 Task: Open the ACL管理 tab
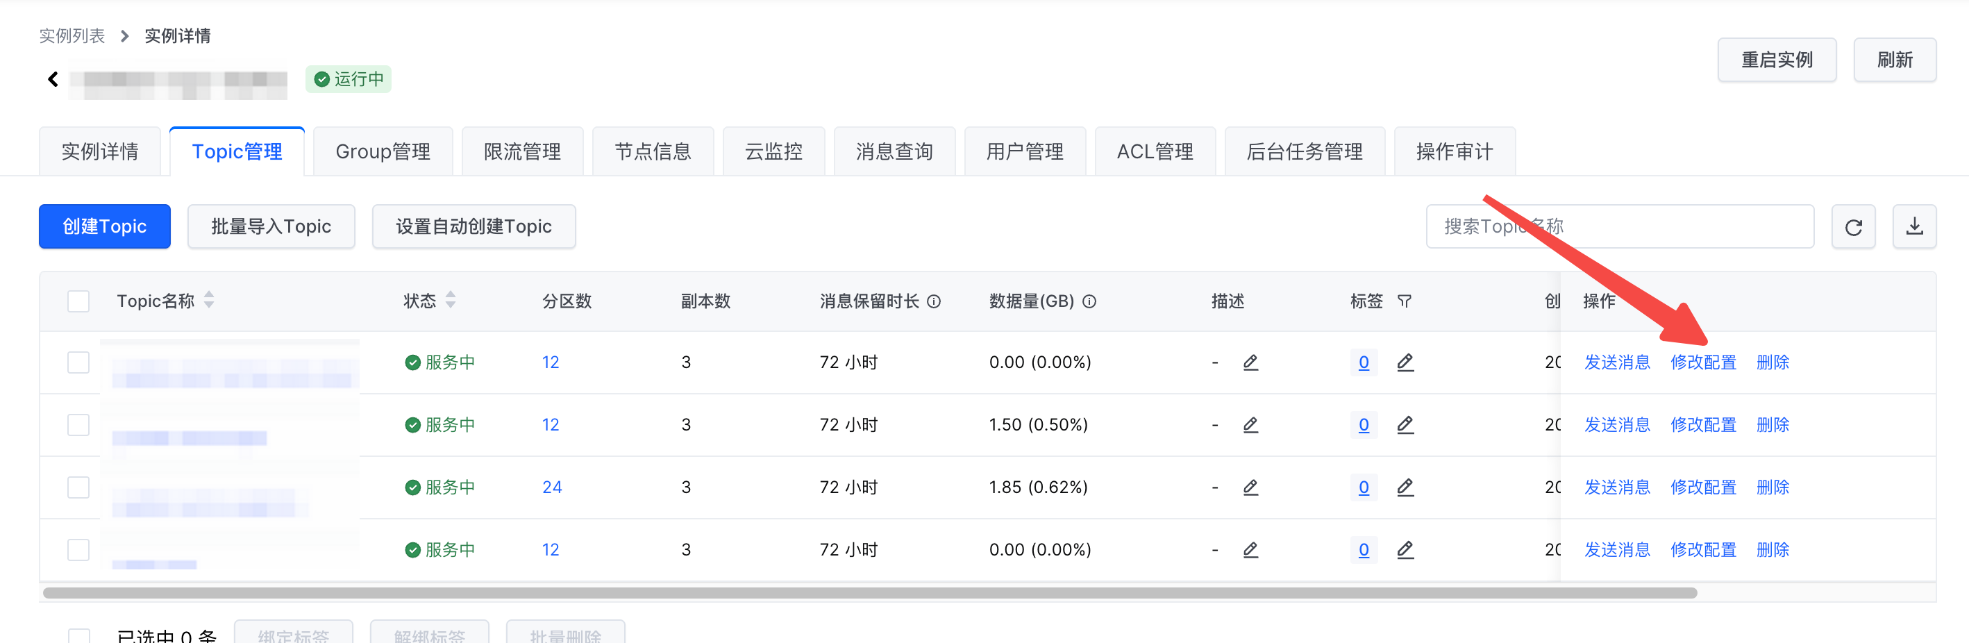(x=1155, y=151)
